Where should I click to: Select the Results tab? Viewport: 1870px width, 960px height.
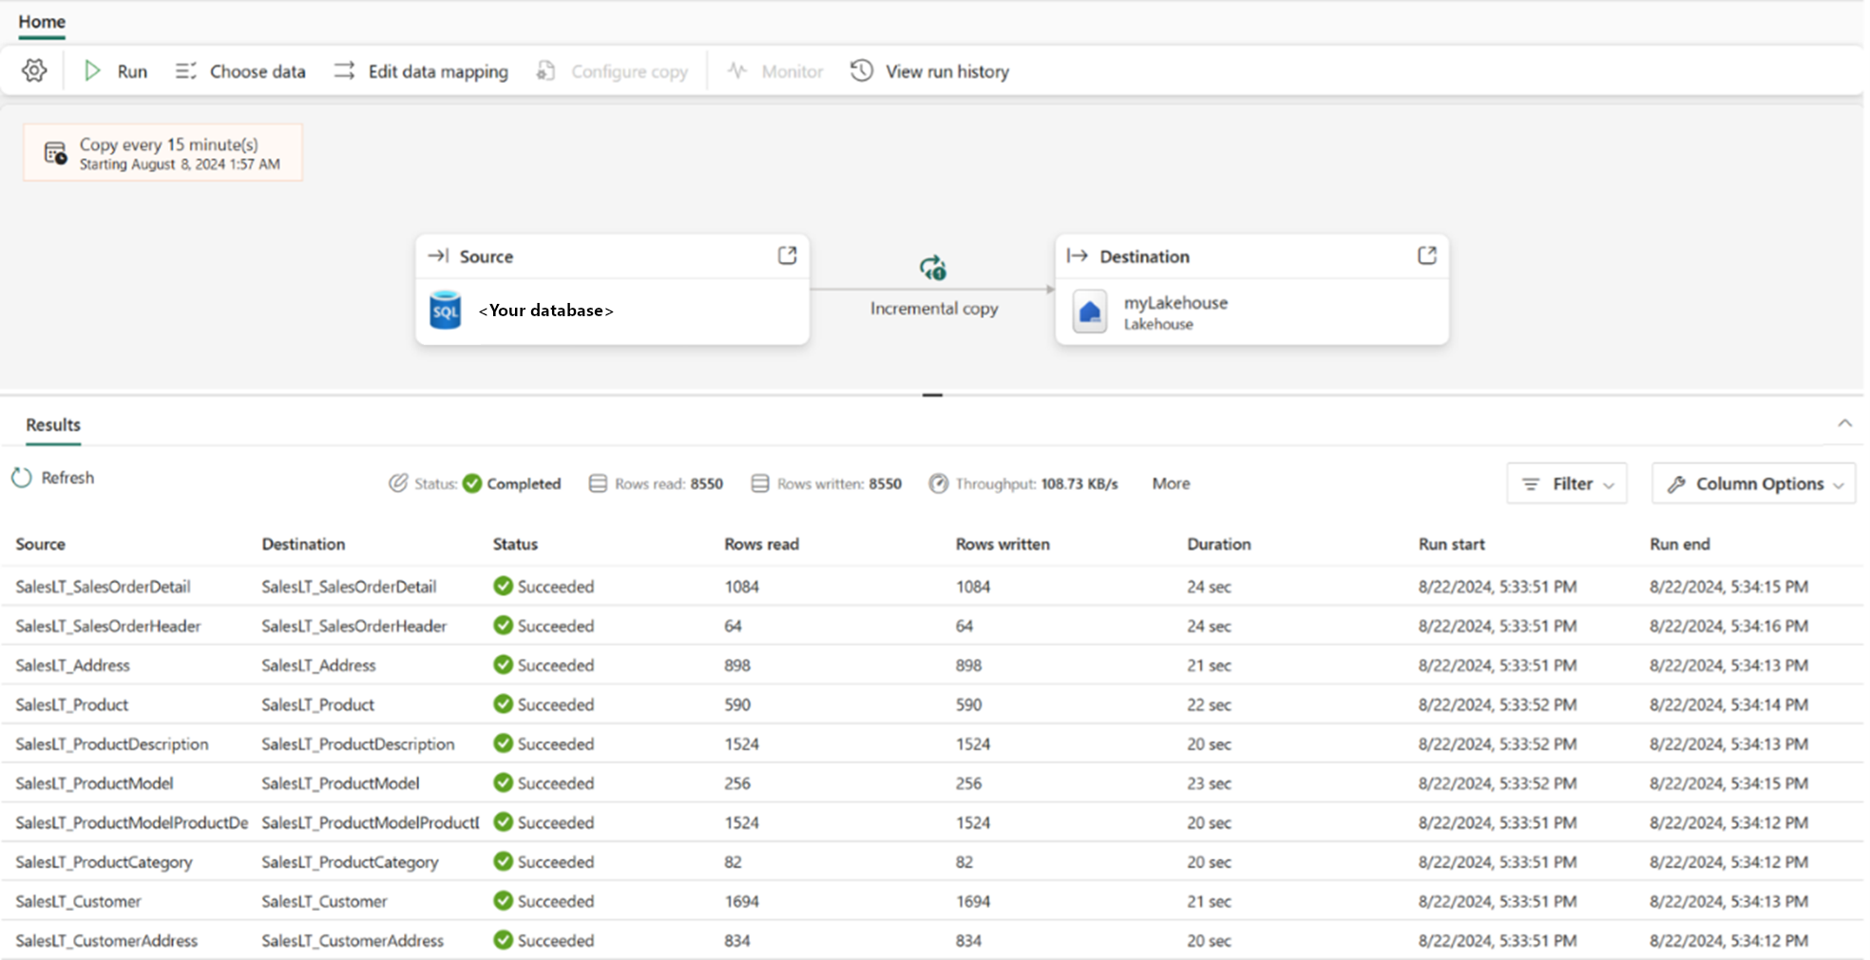[x=53, y=424]
